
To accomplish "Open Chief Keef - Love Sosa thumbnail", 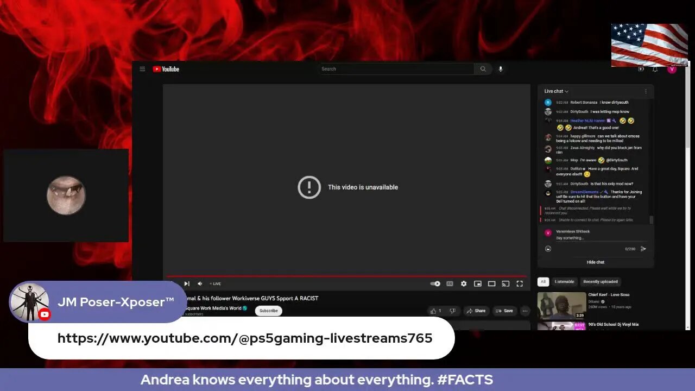I will [x=561, y=306].
